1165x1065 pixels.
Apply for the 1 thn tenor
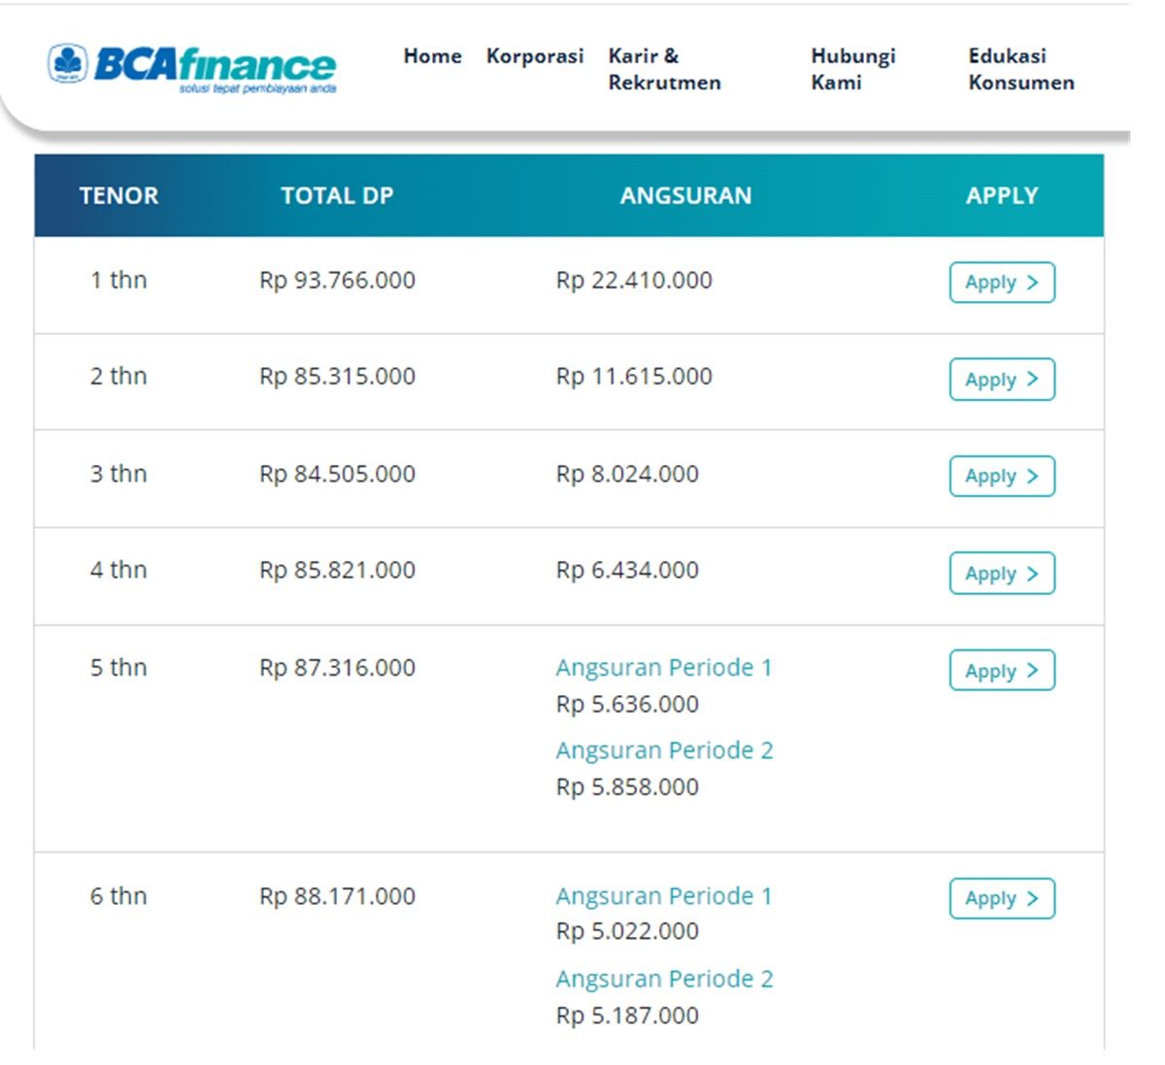1002,283
